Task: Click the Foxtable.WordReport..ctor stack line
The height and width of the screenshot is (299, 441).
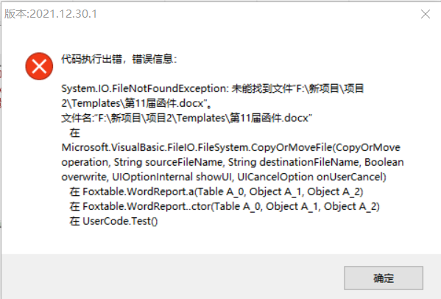Action: (x=225, y=206)
